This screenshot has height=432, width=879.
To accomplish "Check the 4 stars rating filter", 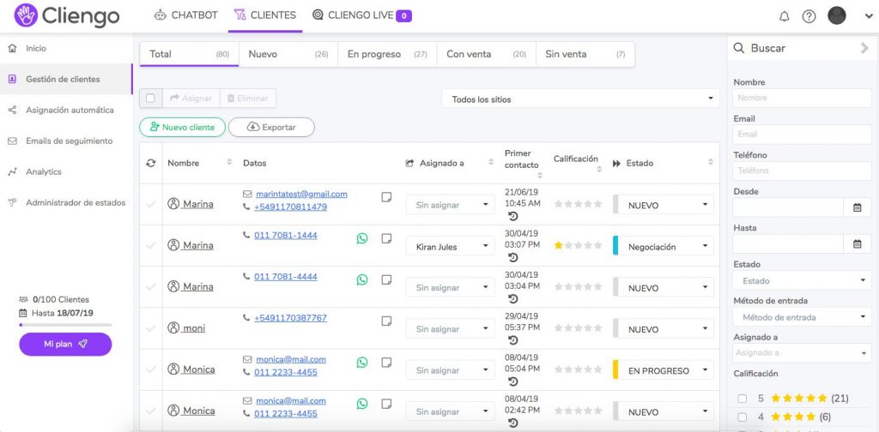I will tap(743, 417).
